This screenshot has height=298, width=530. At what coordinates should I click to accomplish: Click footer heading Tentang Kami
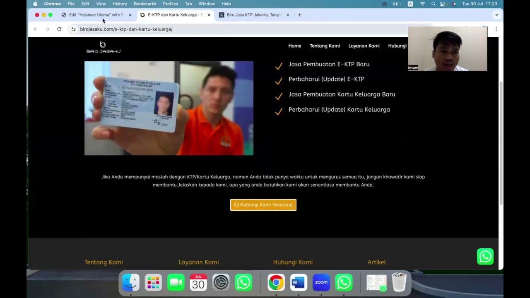104,262
